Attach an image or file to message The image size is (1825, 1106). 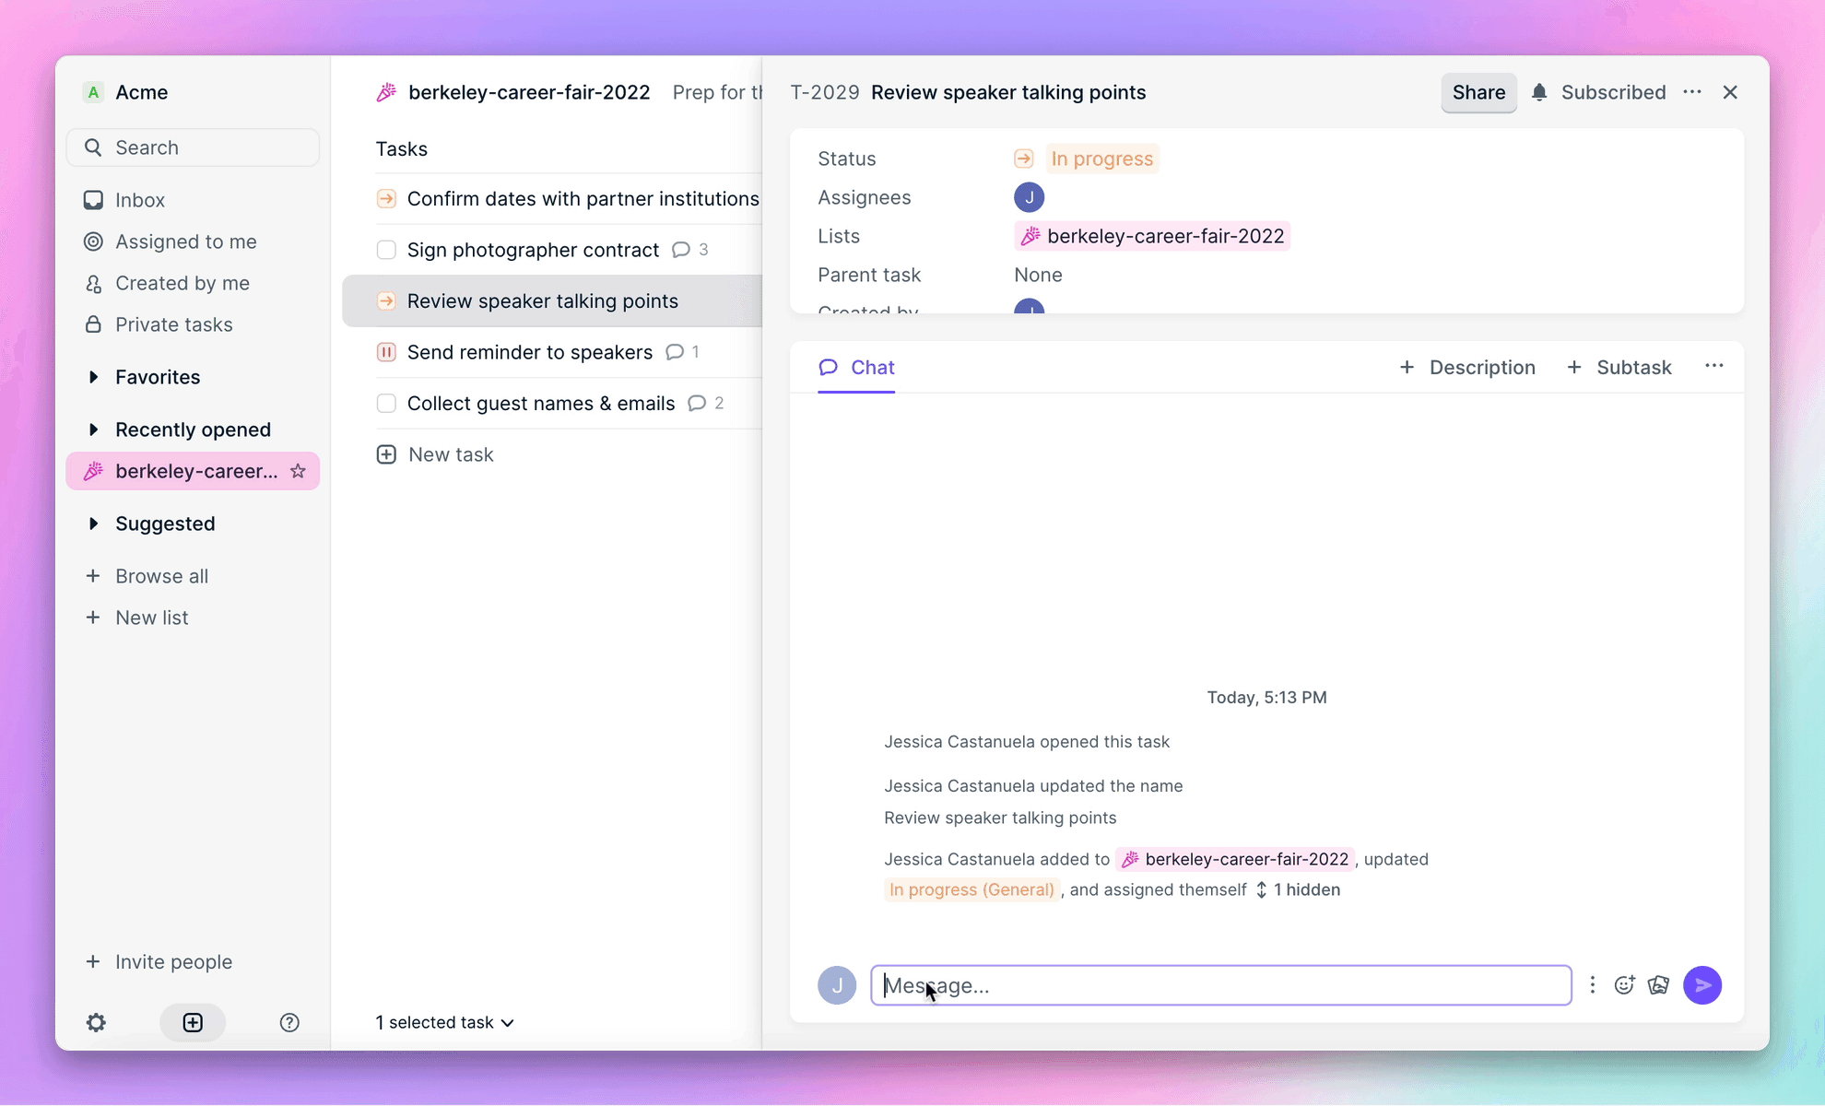(x=1659, y=985)
